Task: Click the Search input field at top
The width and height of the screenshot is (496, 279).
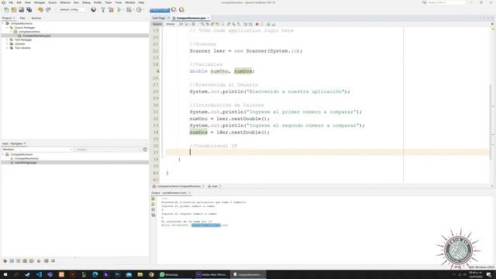Action: (446, 2)
